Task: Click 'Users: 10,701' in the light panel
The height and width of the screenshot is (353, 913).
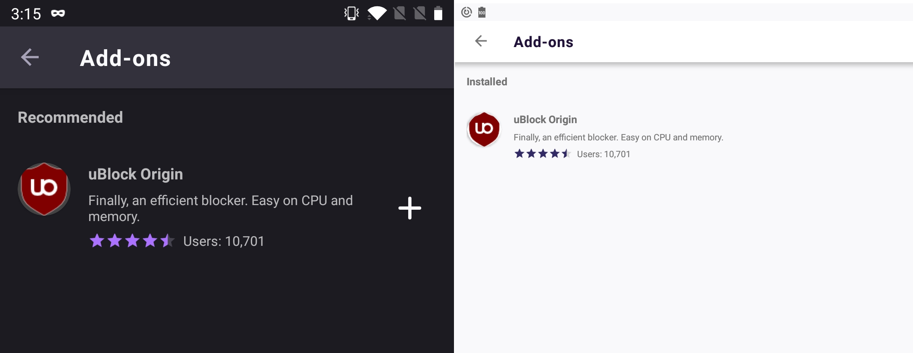Action: tap(604, 154)
